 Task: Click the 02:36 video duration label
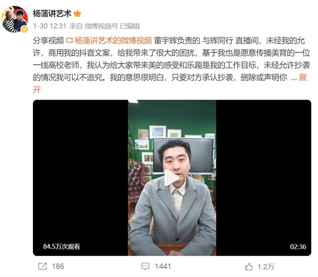click(x=298, y=247)
